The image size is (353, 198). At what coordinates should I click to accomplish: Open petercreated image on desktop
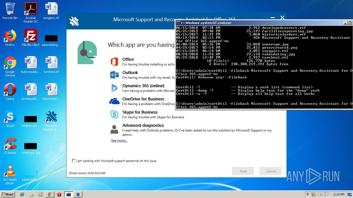(31, 175)
